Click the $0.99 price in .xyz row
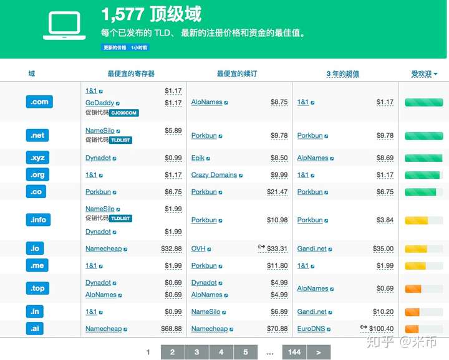Image resolution: width=449 pixels, height=360 pixels. pos(173,158)
